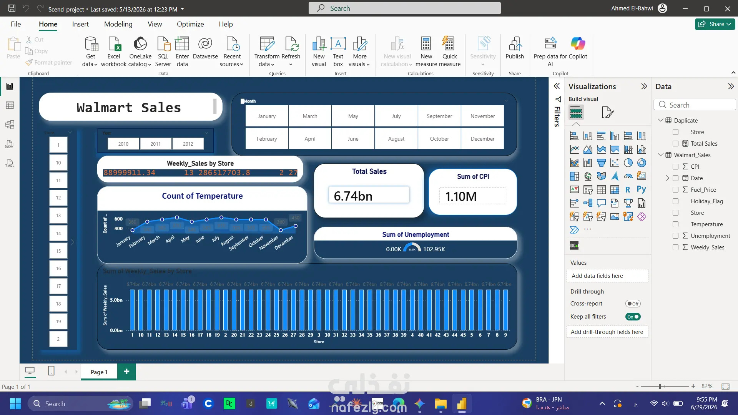738x415 pixels.
Task: Open the Get data tool
Action: coord(90,52)
